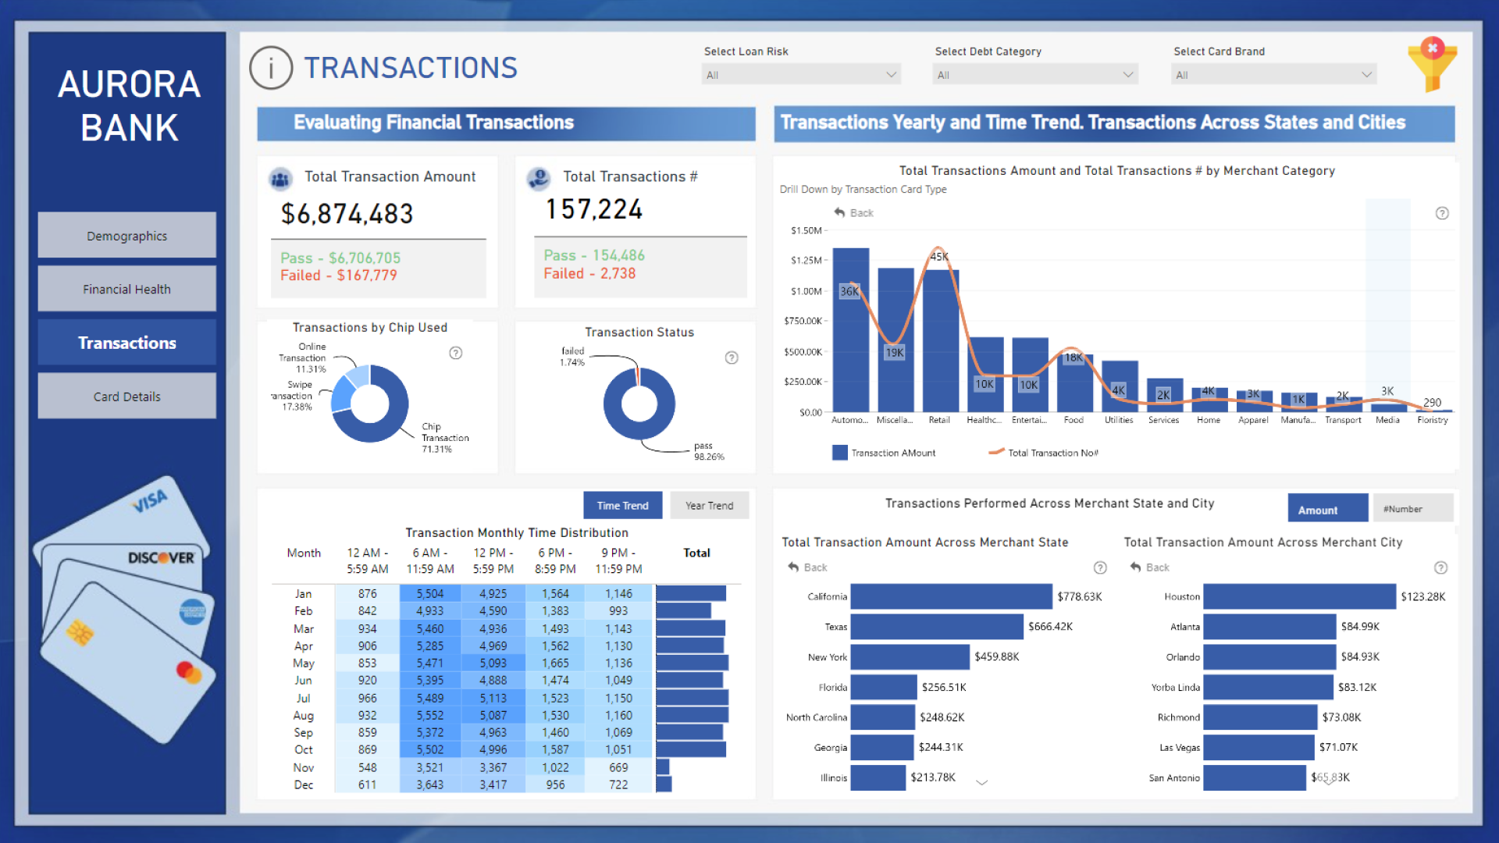
Task: Click the 157,224 total transactions value
Action: tap(594, 209)
